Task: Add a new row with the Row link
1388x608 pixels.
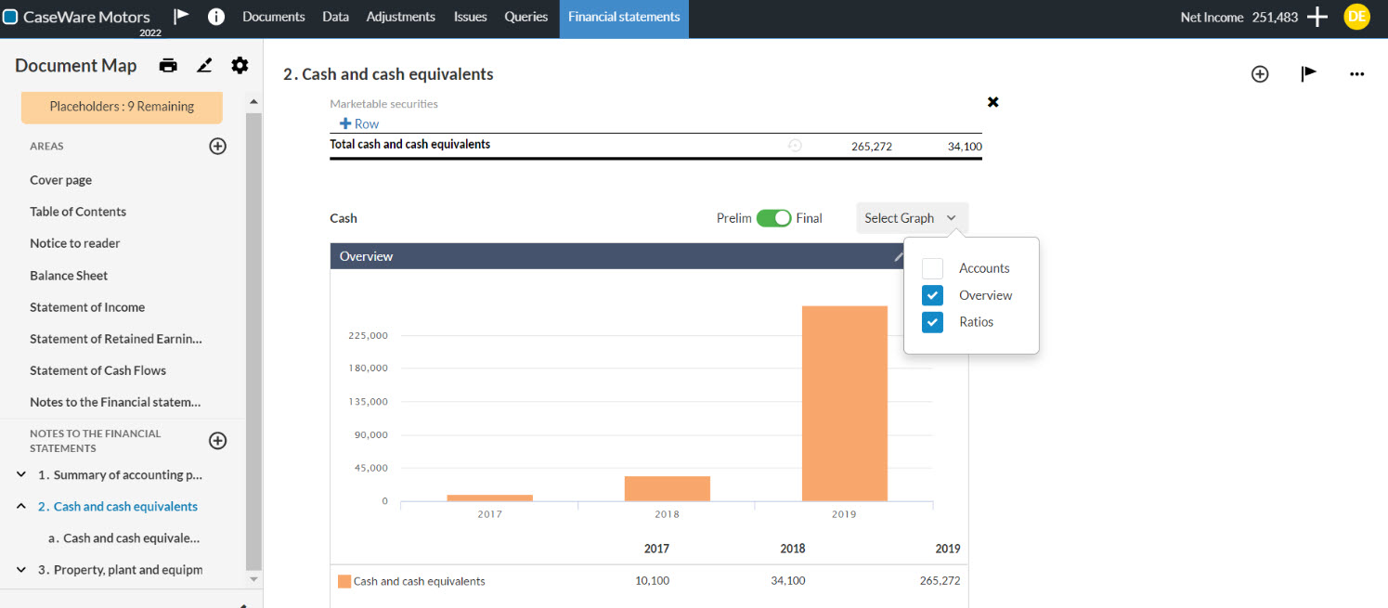Action: [357, 123]
